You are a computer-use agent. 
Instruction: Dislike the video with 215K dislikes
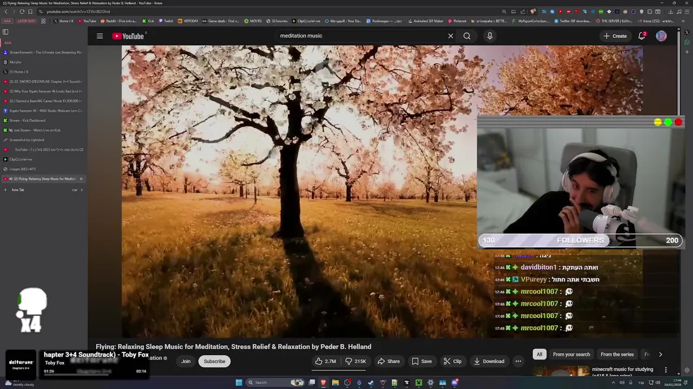[x=356, y=361]
